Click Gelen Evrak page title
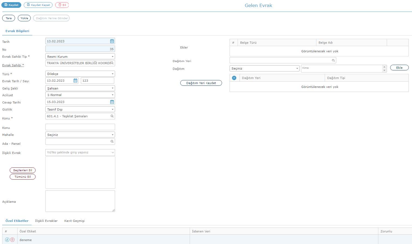The image size is (412, 244). point(258,5)
